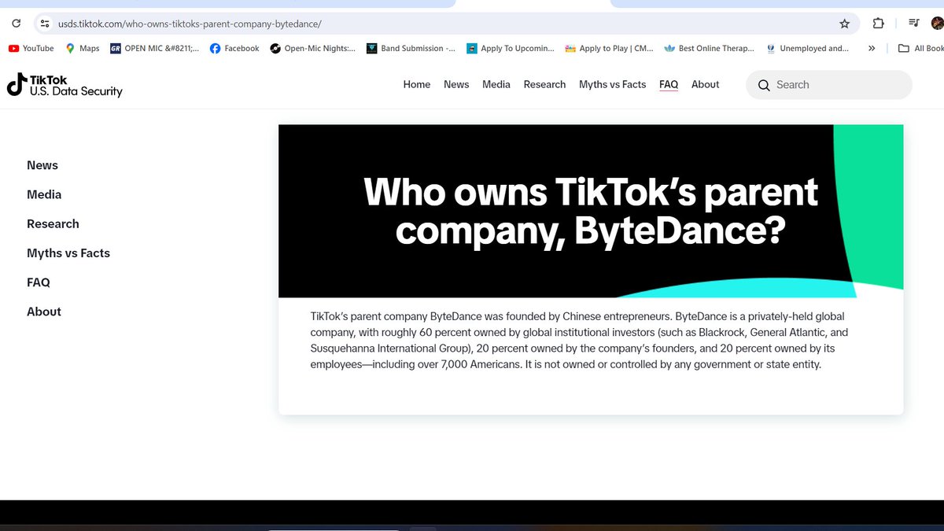Open Research in the top navigation
This screenshot has width=944, height=531.
(544, 84)
